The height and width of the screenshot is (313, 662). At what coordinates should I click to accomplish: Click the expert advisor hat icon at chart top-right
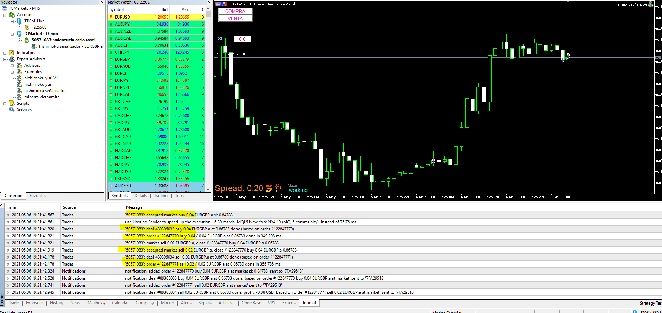651,4
